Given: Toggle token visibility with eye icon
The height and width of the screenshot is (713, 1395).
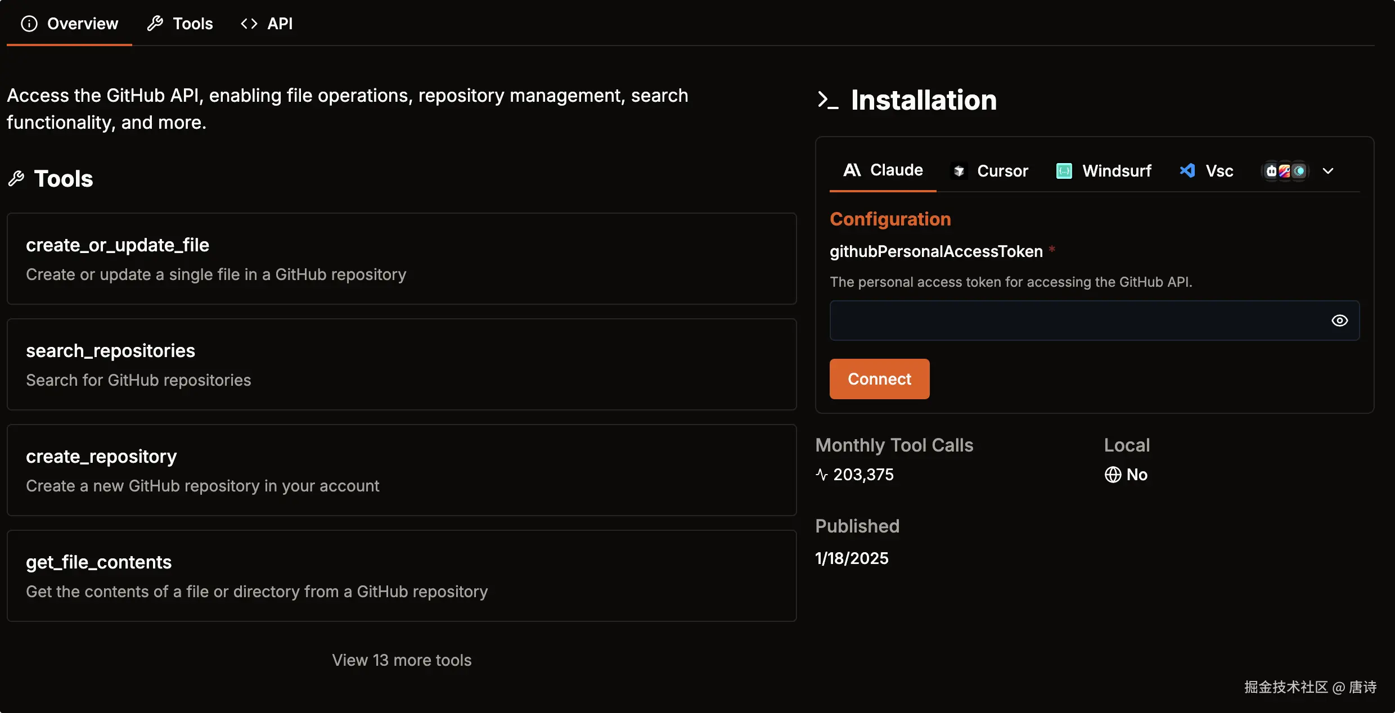Looking at the screenshot, I should pyautogui.click(x=1339, y=321).
